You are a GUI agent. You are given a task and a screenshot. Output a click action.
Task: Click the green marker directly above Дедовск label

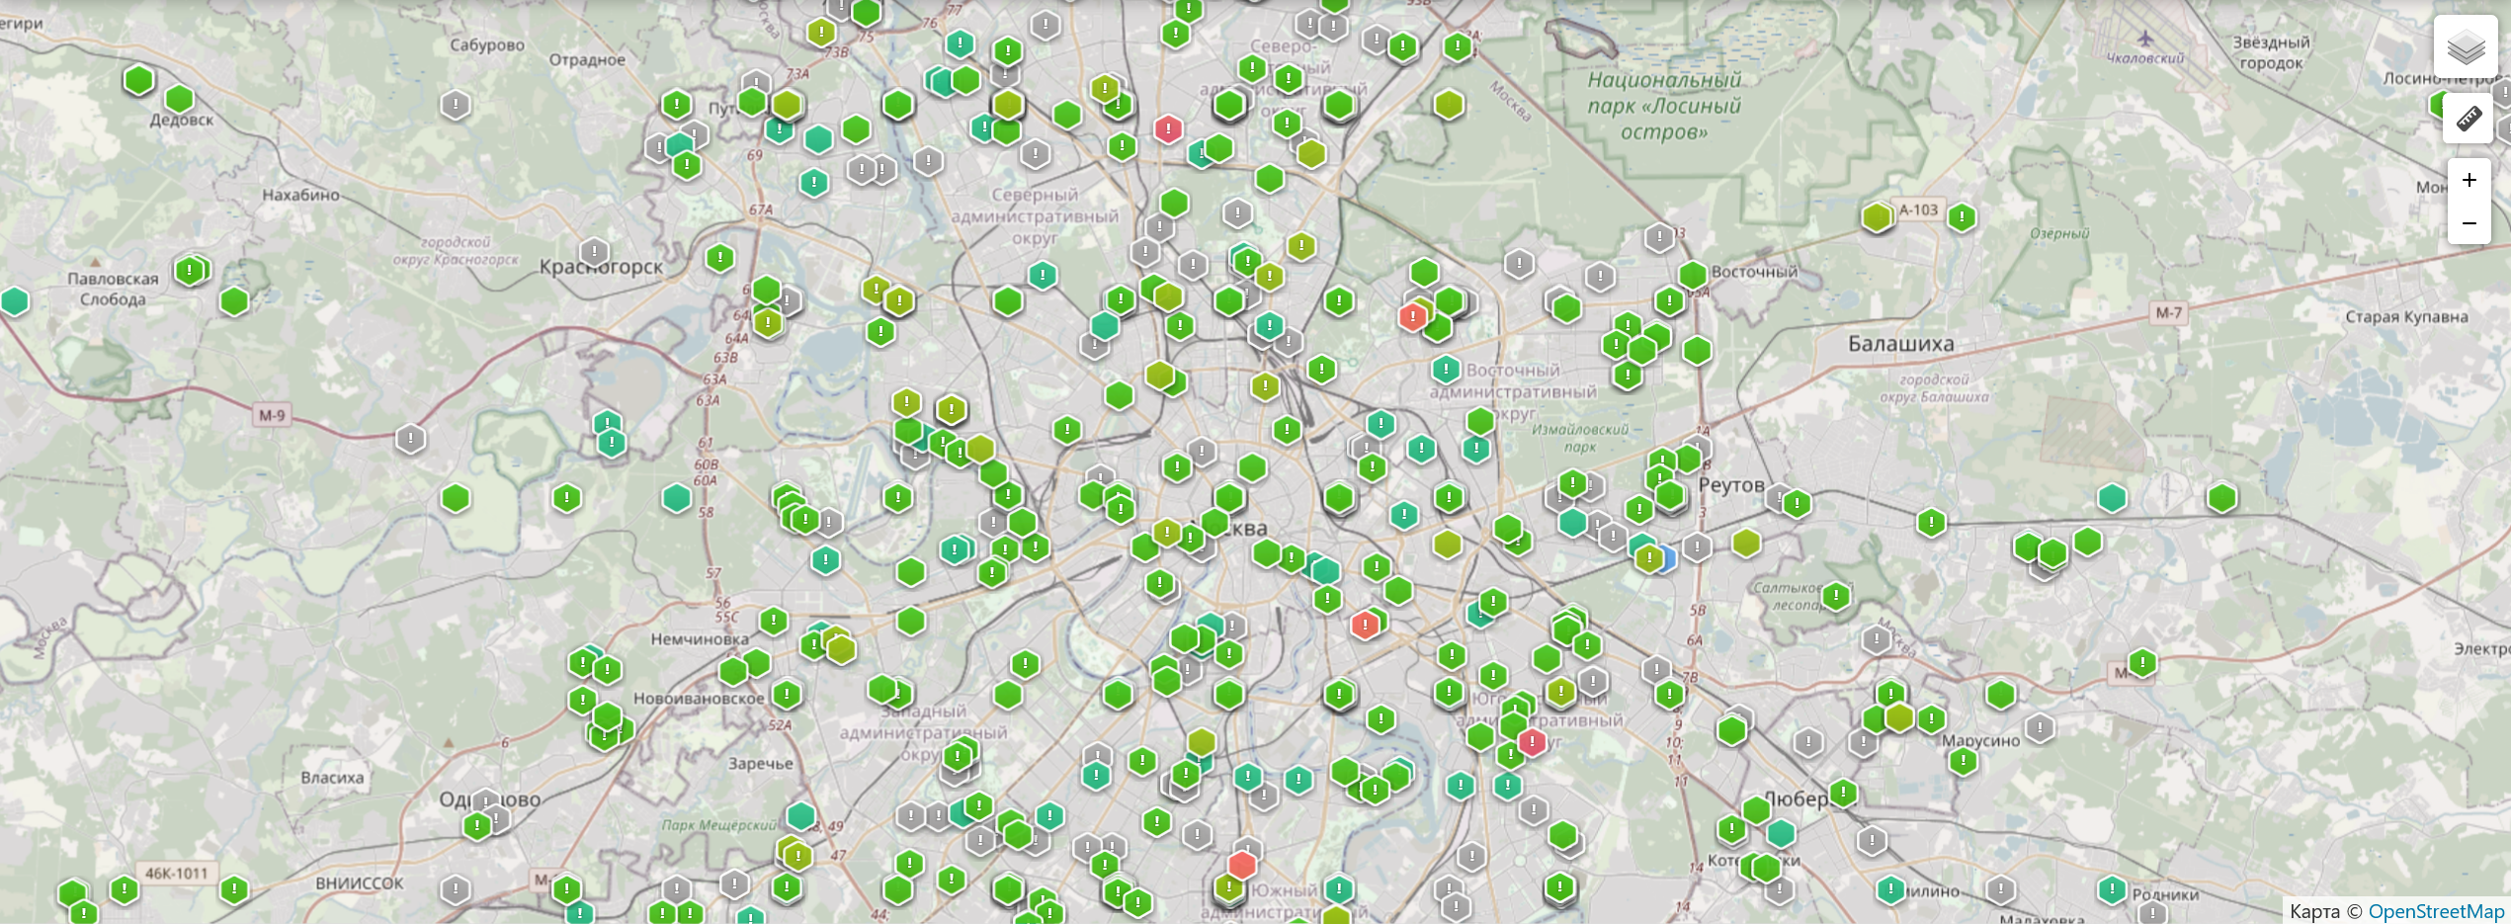pos(179,98)
